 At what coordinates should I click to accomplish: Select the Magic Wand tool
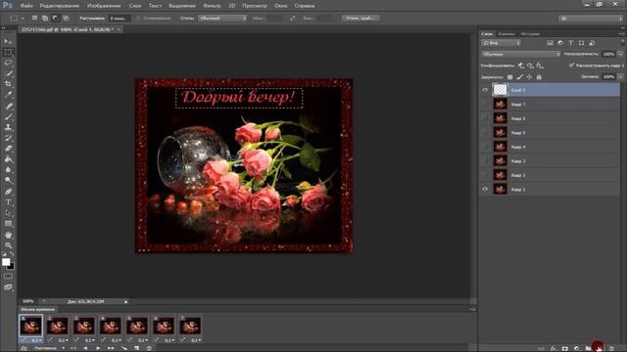pyautogui.click(x=8, y=73)
